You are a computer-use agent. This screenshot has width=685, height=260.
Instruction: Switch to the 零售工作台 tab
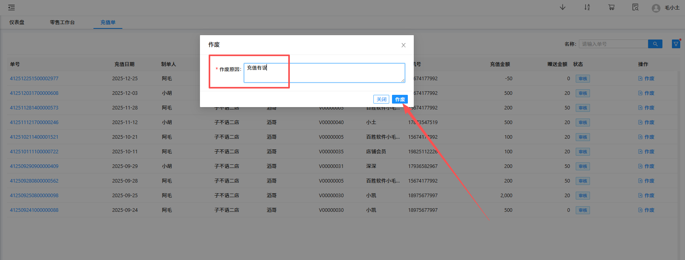coord(62,23)
